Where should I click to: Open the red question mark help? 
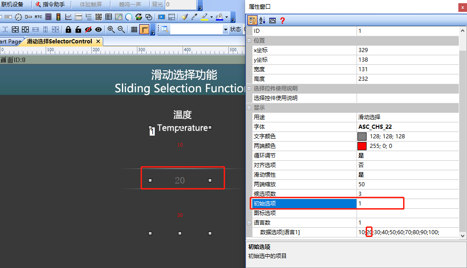[282, 20]
